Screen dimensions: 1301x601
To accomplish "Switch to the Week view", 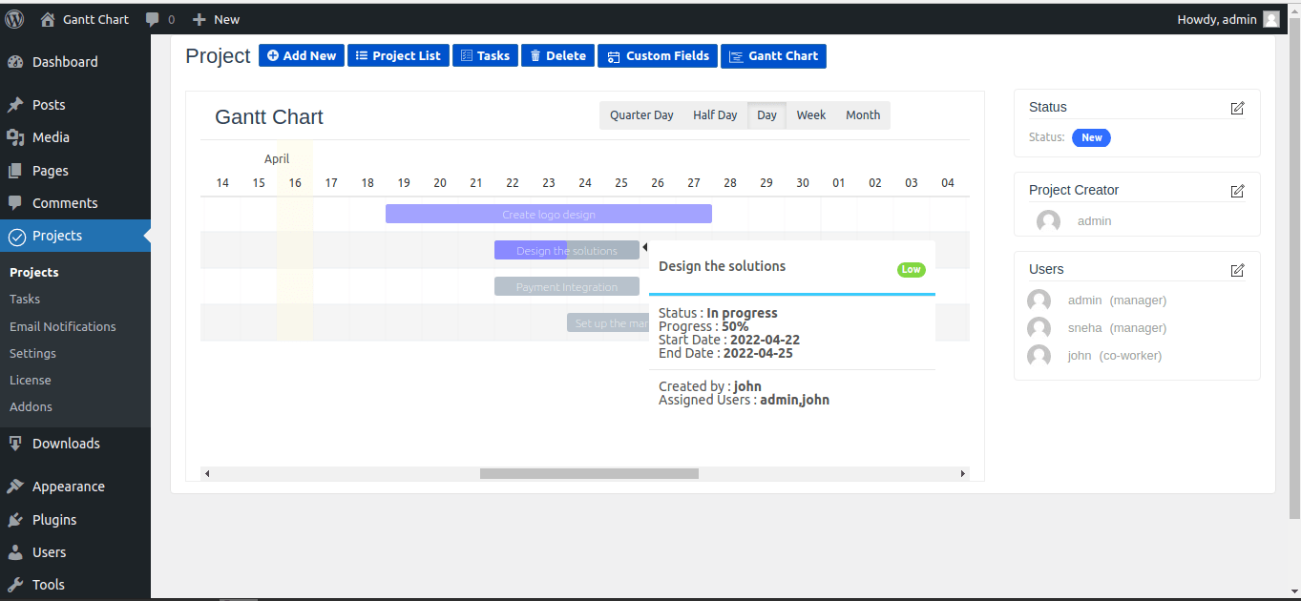I will (x=809, y=114).
